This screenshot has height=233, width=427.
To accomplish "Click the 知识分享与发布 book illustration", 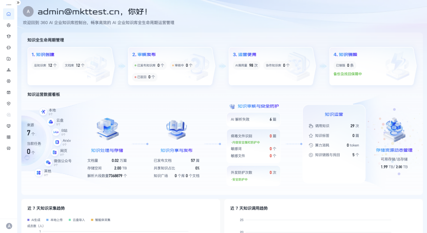I will (177, 129).
